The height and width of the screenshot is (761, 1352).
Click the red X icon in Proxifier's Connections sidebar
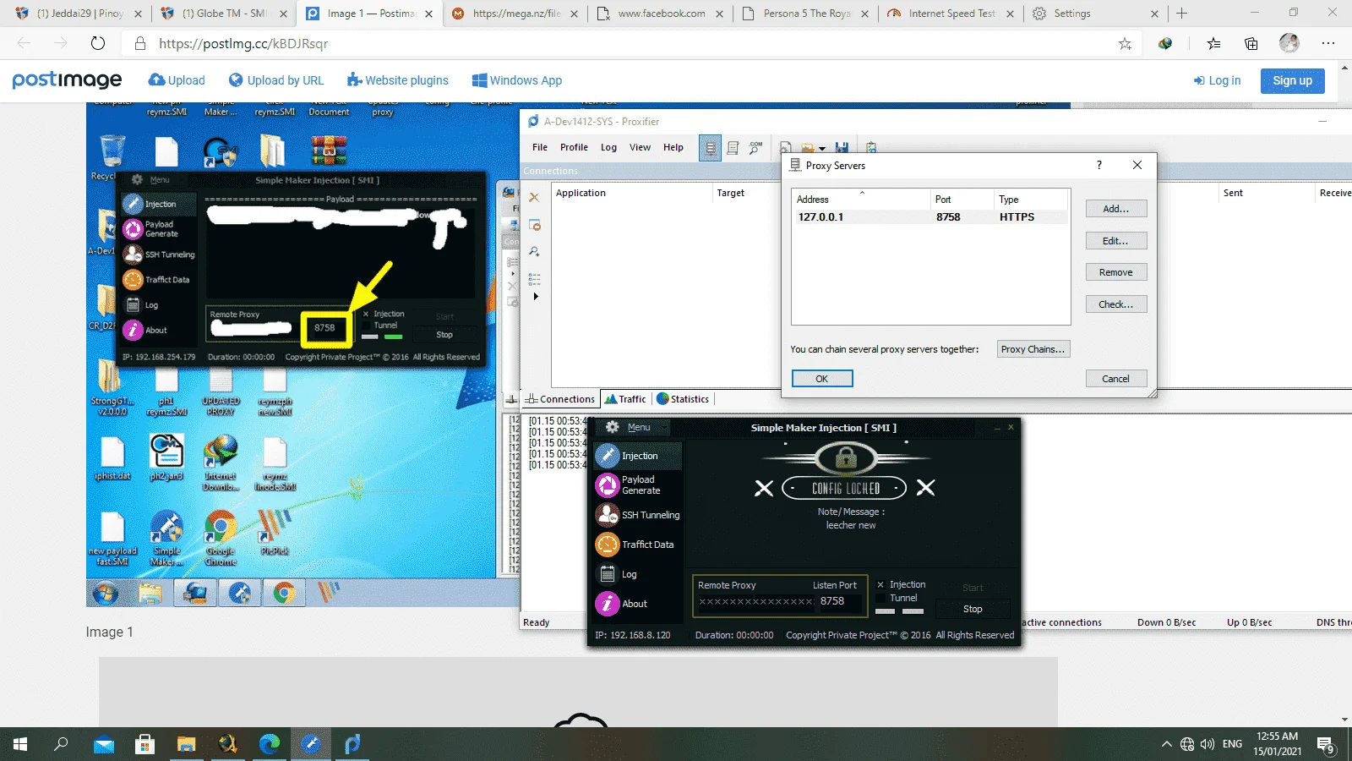point(534,197)
